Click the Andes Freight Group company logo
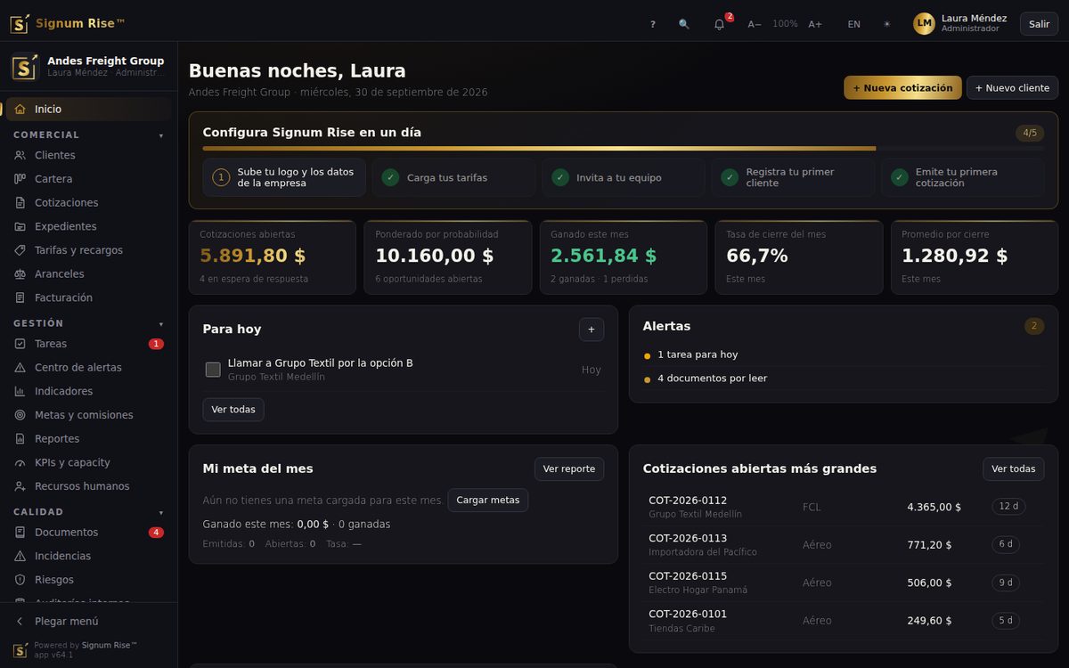 25,67
